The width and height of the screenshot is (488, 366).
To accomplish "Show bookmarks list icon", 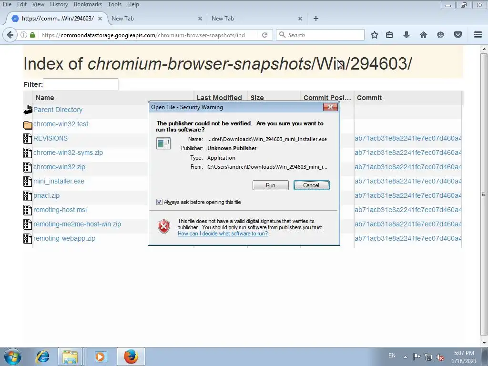I will (x=389, y=35).
